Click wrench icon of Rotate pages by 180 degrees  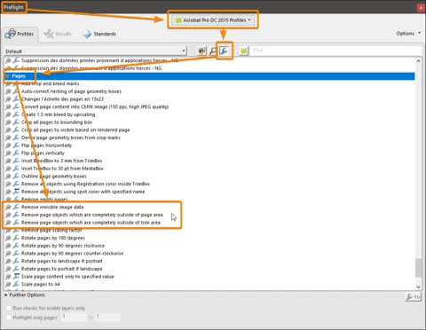point(16,238)
